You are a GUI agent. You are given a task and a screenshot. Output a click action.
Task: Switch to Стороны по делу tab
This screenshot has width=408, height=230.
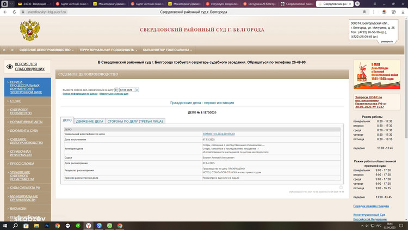pos(135,121)
